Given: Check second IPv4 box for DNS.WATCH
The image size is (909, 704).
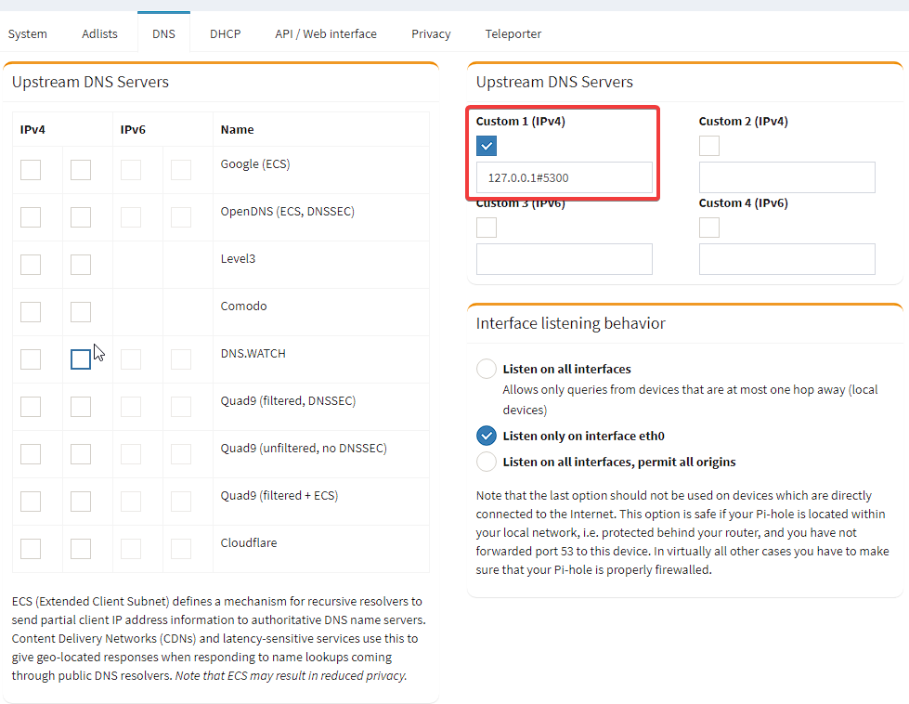Looking at the screenshot, I should pos(81,359).
